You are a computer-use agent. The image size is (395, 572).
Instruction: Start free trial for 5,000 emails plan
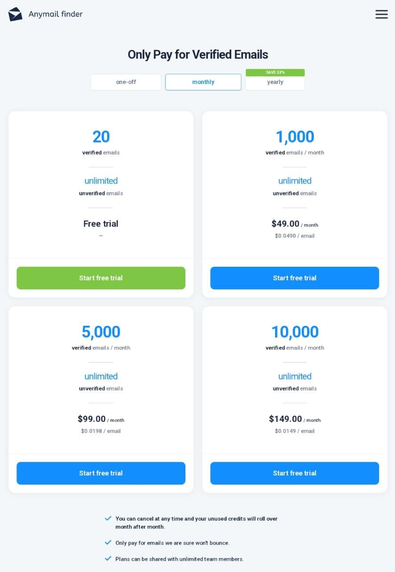click(101, 473)
